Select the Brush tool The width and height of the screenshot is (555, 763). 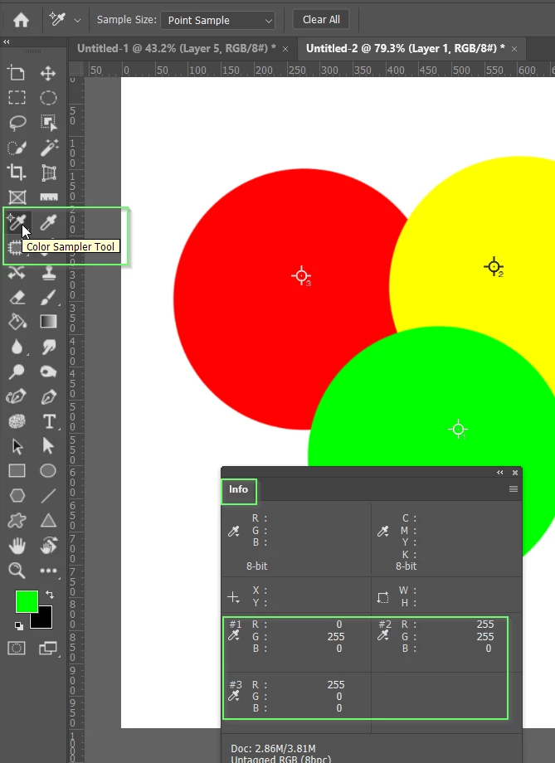[x=48, y=297]
